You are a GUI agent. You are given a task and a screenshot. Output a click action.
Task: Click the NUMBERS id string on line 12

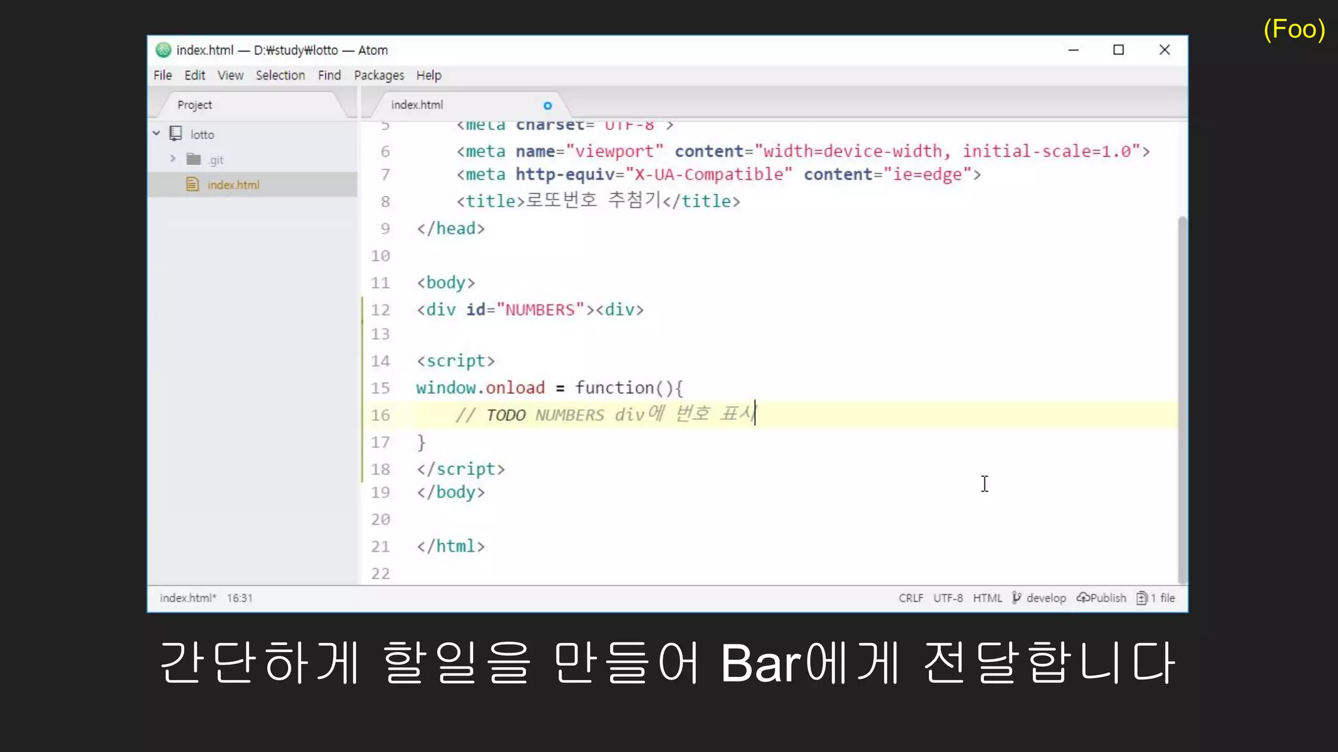pyautogui.click(x=540, y=309)
